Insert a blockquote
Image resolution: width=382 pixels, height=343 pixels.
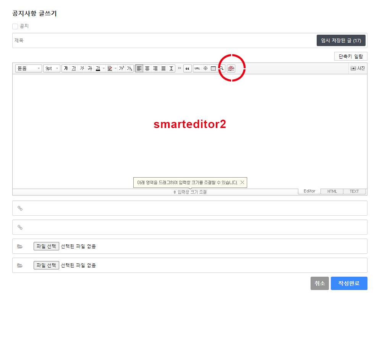(187, 69)
